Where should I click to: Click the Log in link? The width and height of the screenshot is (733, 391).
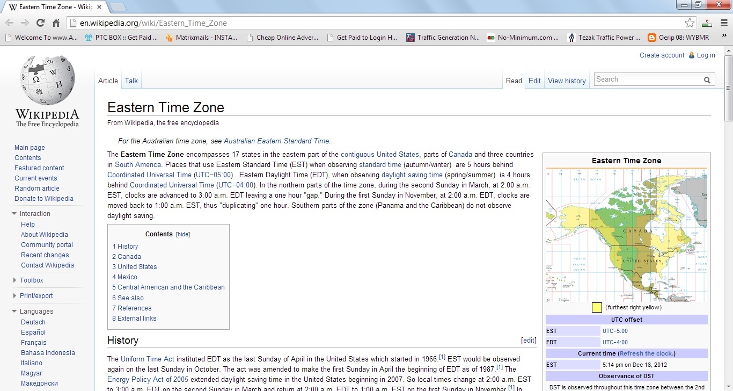[x=706, y=55]
